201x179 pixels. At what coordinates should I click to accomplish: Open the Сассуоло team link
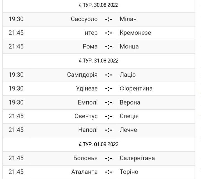point(84,19)
